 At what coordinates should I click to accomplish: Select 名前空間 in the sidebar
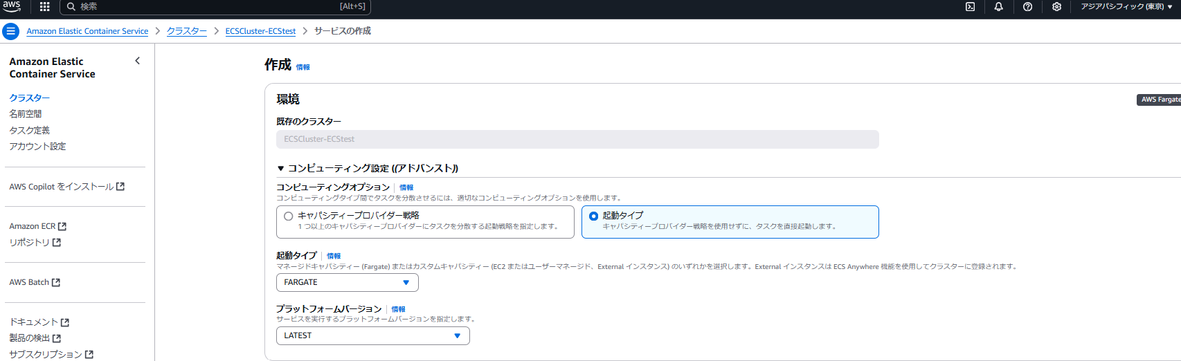coord(25,114)
